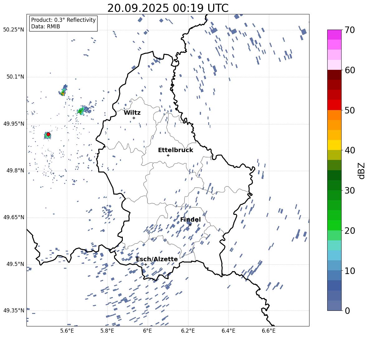Screen dimensions: 369x337
Task: Click the title 20.09.2025 00:19 UTC
Action: point(168,8)
